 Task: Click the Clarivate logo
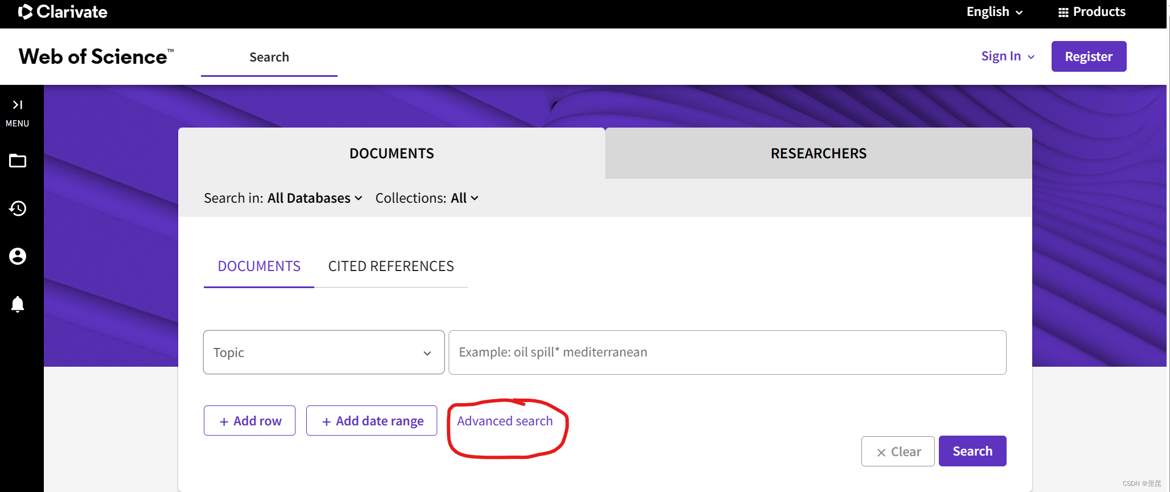click(x=63, y=12)
